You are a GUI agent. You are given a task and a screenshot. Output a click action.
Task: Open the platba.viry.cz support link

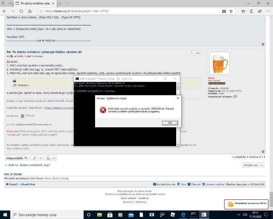(x=59, y=108)
